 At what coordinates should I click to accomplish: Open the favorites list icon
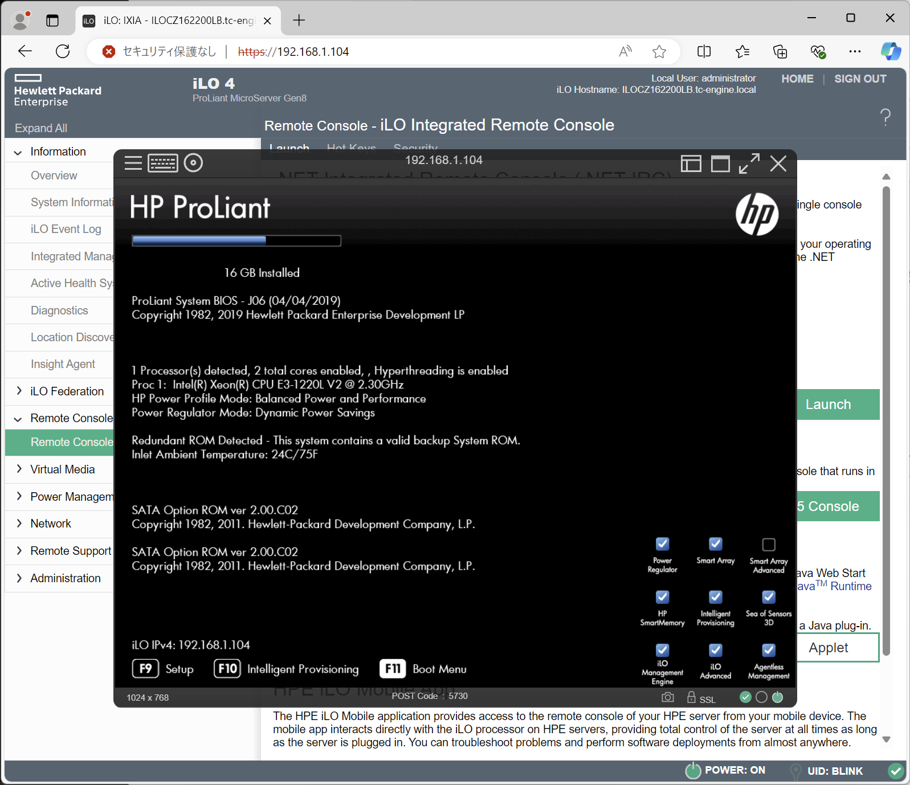pyautogui.click(x=742, y=52)
